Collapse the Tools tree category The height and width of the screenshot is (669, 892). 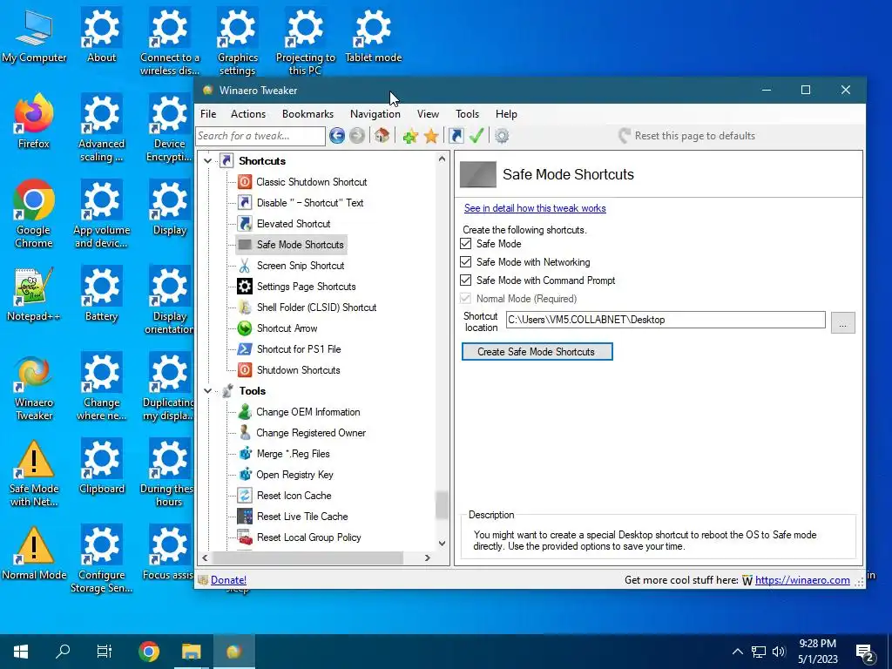click(207, 391)
